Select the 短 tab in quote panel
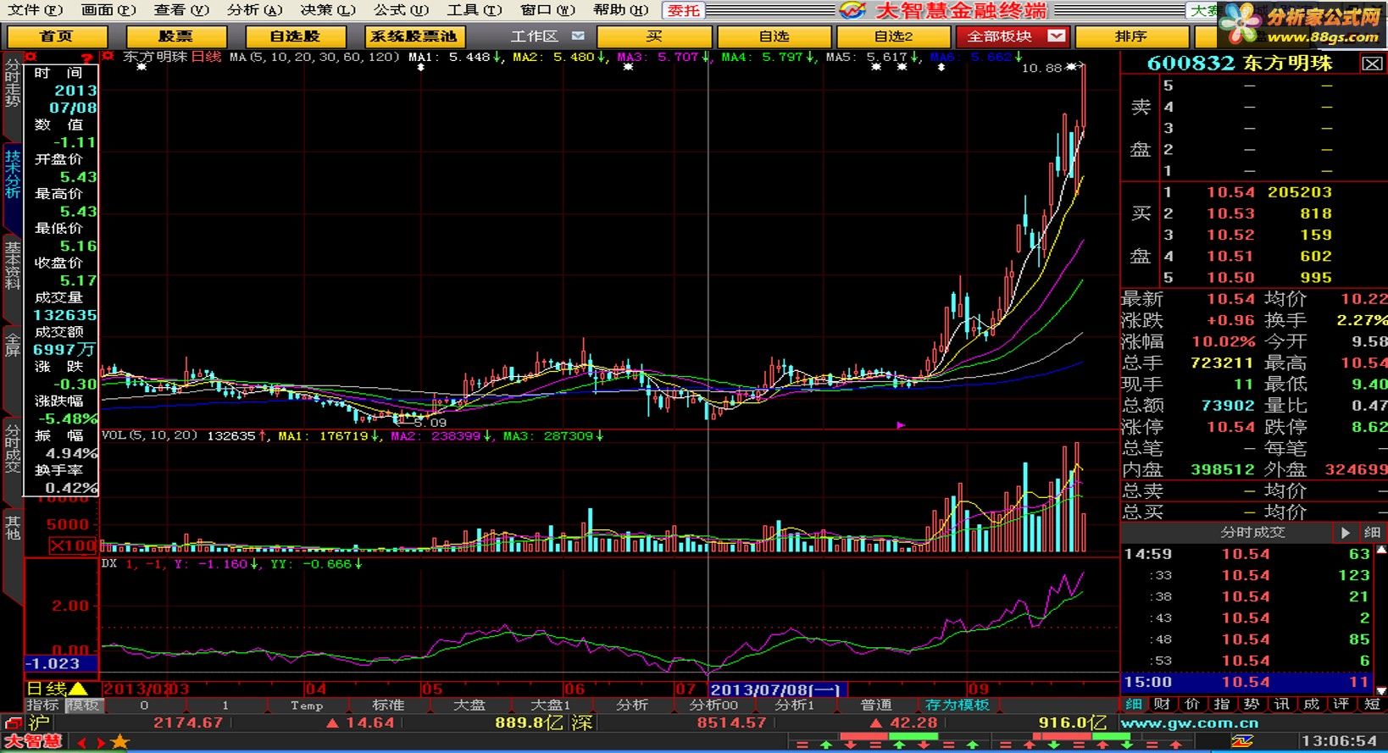This screenshot has height=753, width=1388. (x=1372, y=704)
